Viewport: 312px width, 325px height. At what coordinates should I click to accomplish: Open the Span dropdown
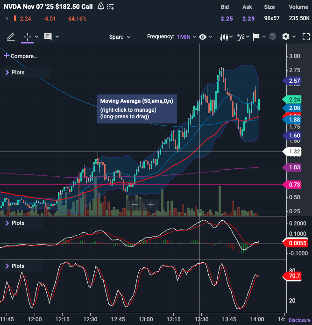point(120,36)
